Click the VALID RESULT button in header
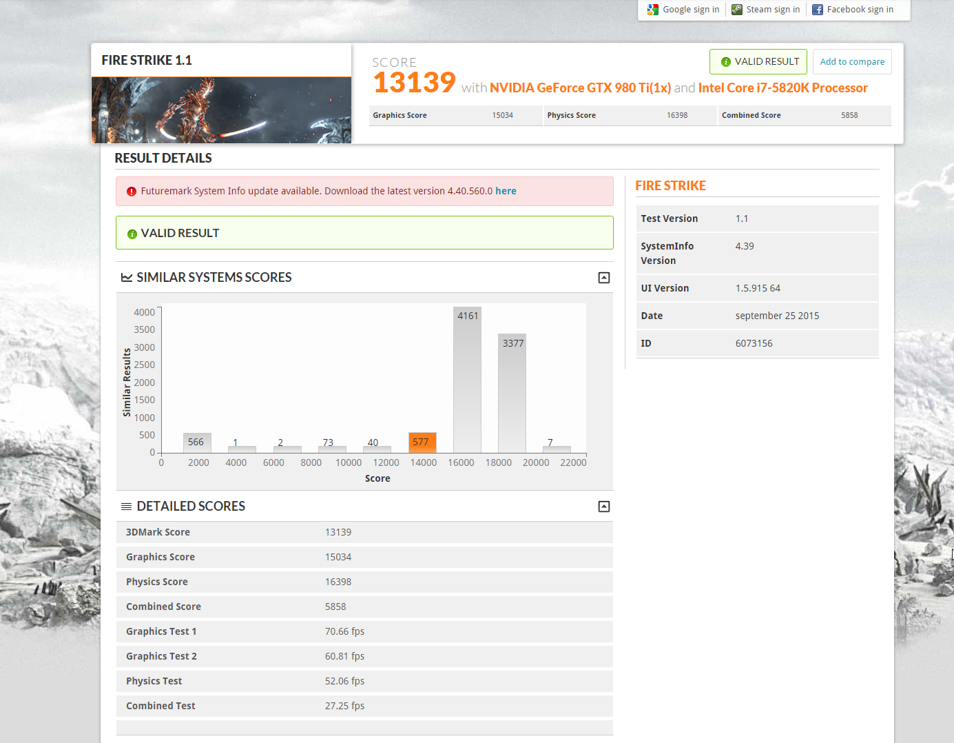 (758, 61)
